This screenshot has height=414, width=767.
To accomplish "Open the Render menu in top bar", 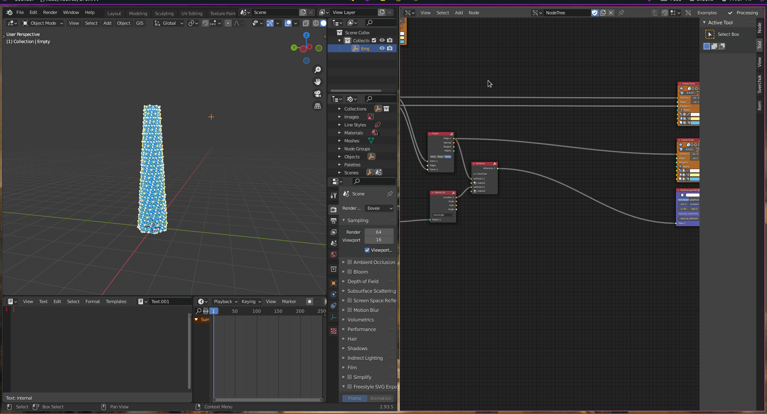I will [50, 12].
